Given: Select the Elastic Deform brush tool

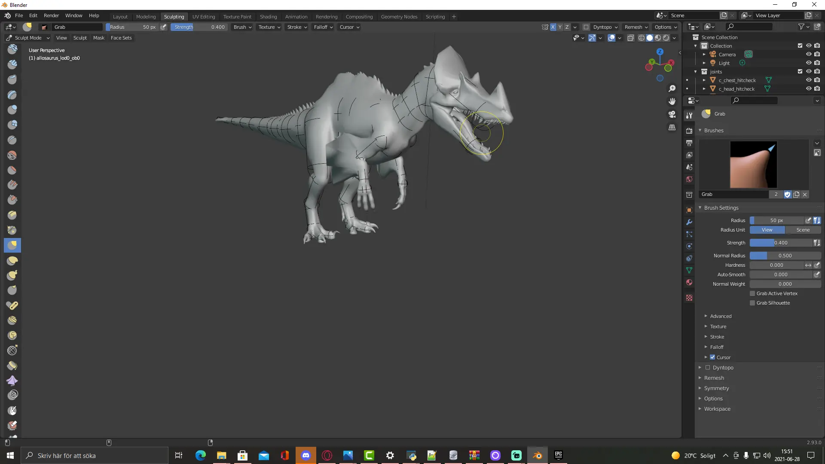Looking at the screenshot, I should (12, 260).
